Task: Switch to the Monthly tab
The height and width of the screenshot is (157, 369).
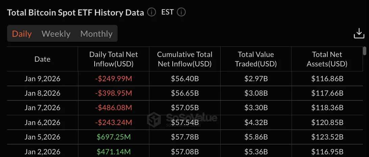Action: 96,34
